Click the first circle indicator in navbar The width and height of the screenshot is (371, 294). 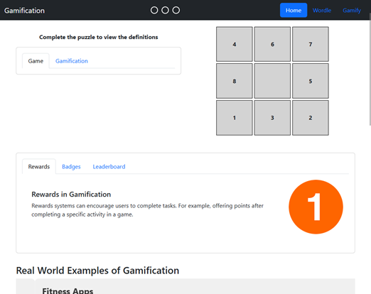pos(154,10)
